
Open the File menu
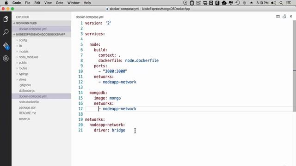click(28, 3)
